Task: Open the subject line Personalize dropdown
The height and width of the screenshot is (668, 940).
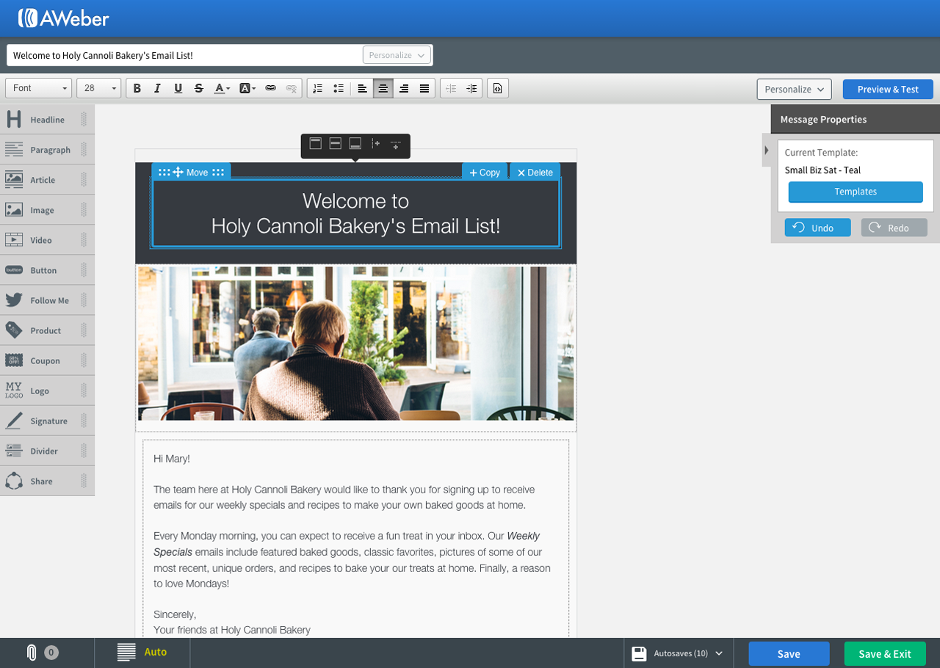Action: click(x=397, y=55)
